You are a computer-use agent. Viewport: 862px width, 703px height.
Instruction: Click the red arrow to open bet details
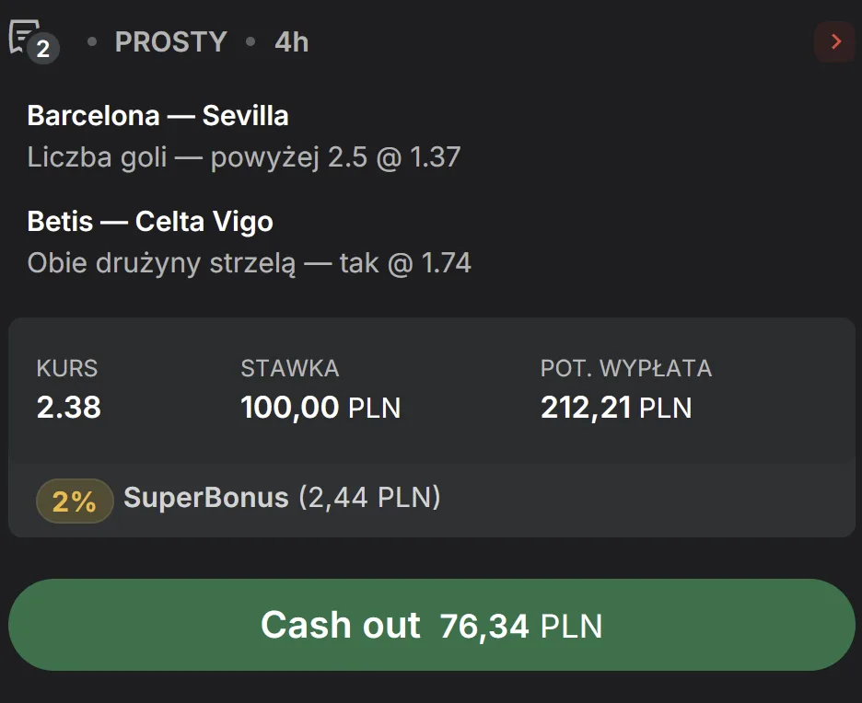[834, 41]
